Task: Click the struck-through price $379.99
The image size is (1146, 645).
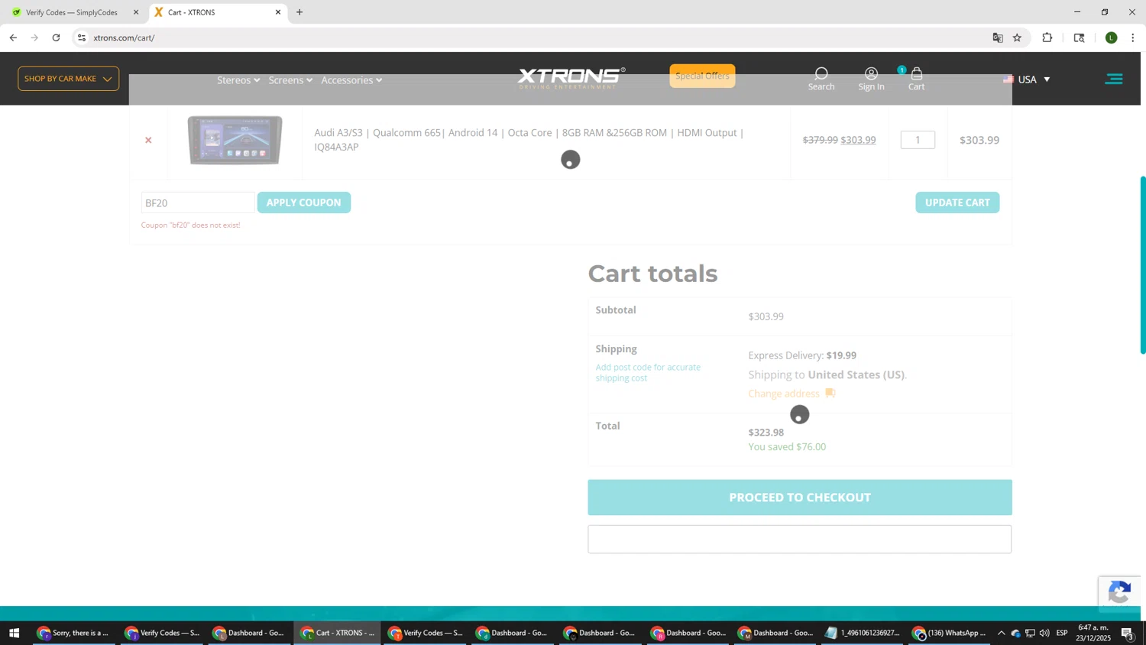Action: (820, 140)
